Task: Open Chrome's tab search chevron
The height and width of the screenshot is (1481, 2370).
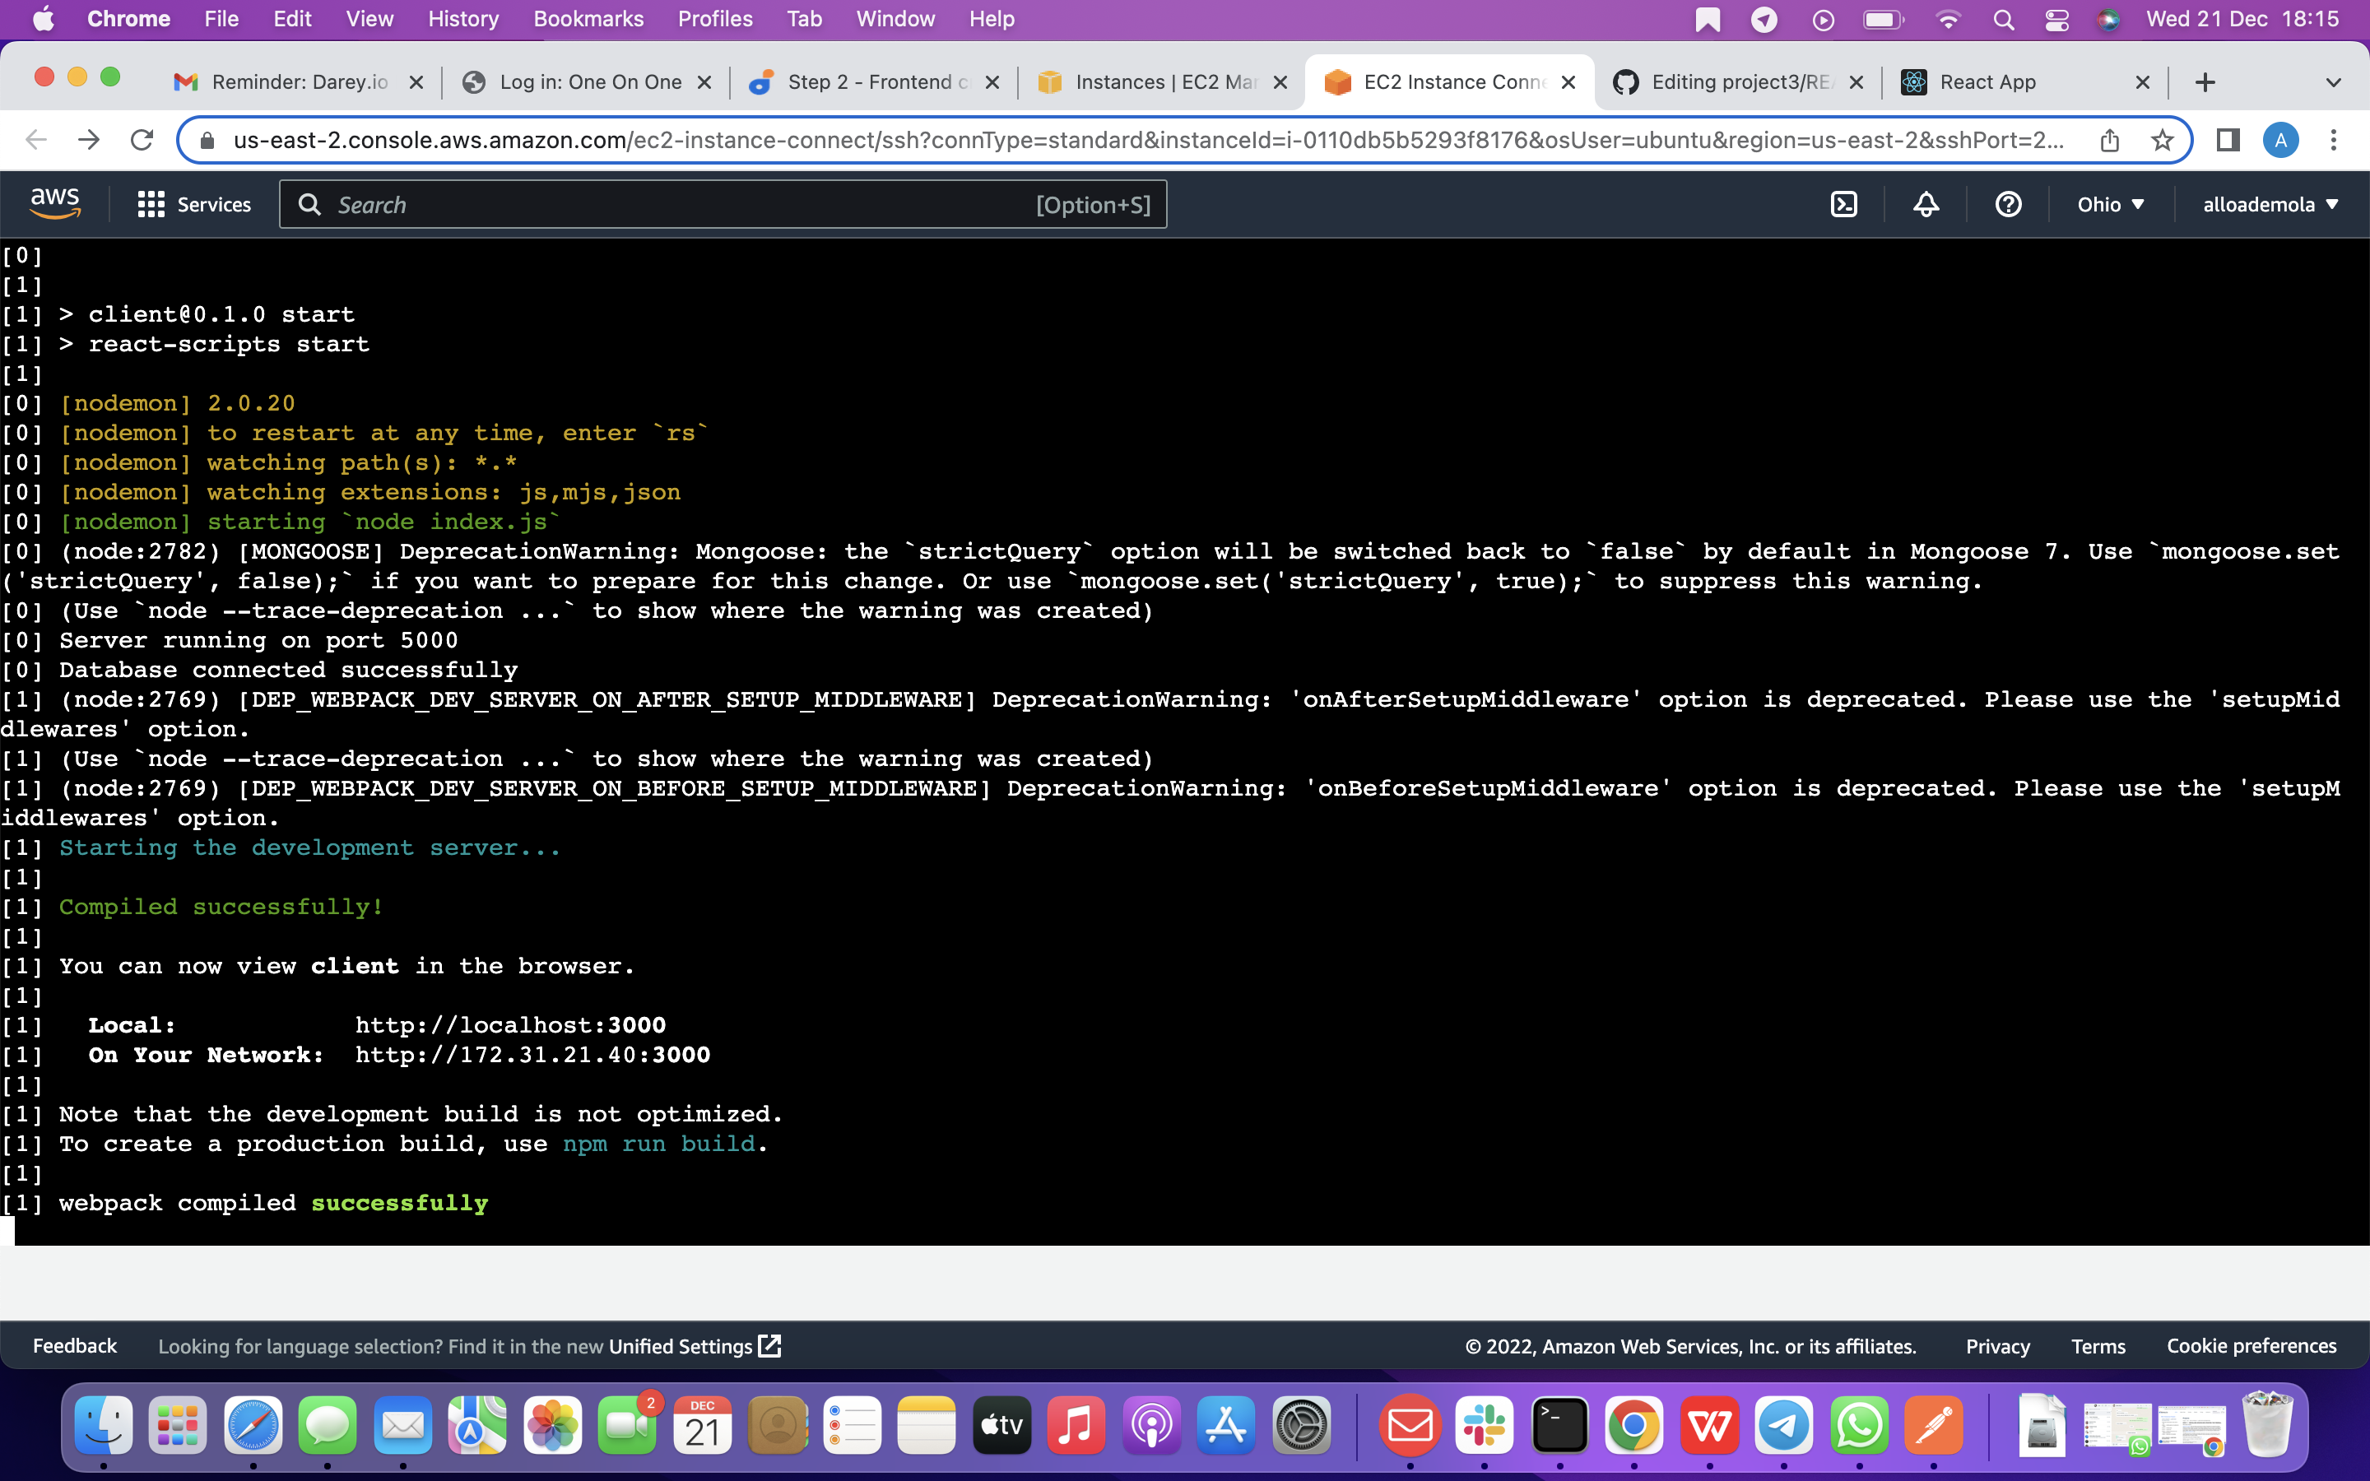Action: tap(2334, 81)
